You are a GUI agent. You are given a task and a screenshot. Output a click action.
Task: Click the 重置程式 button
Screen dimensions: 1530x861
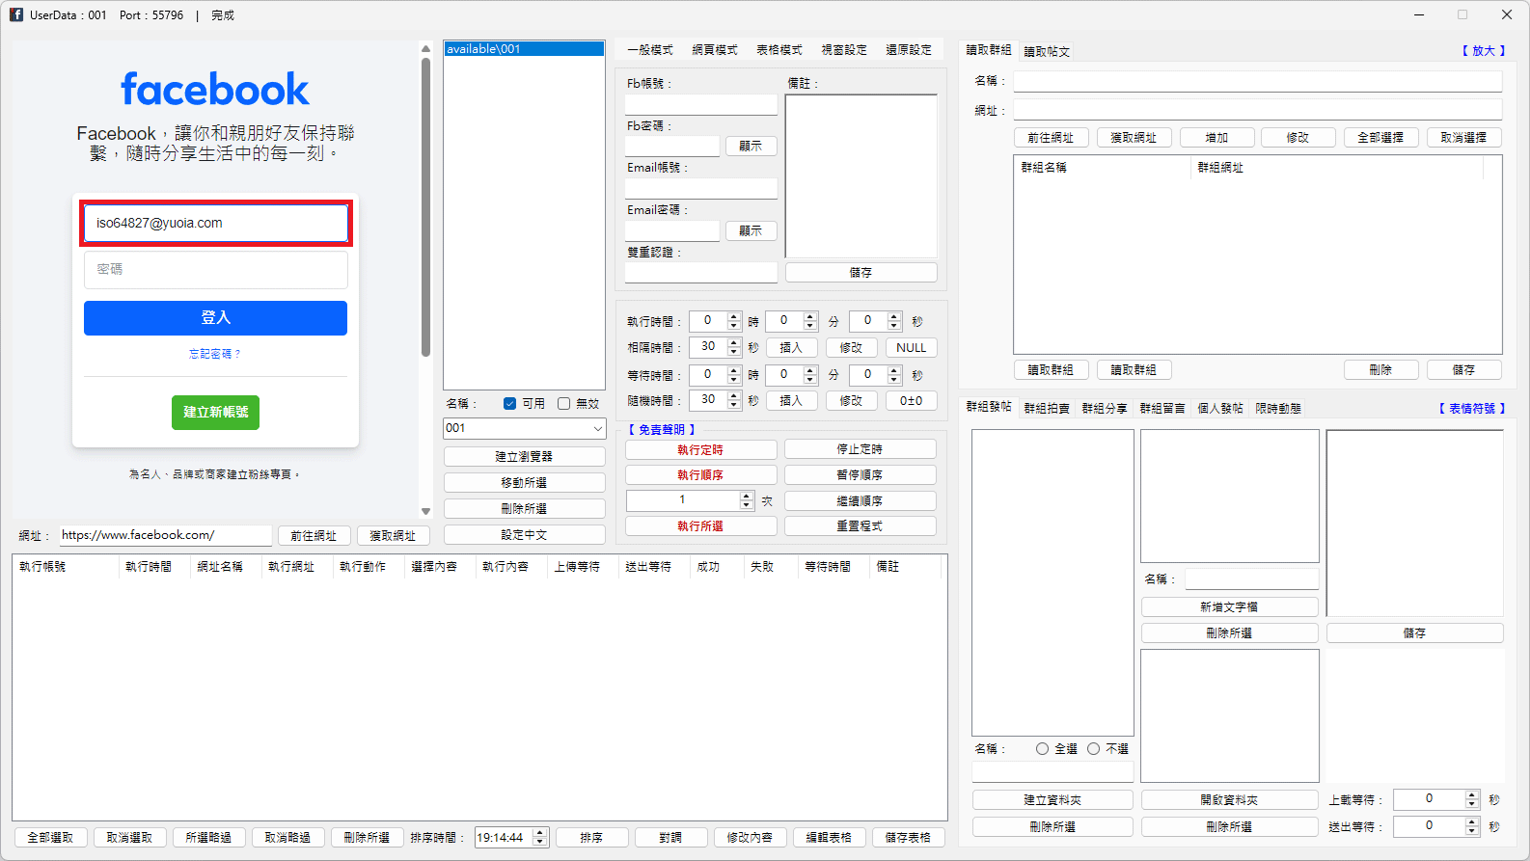click(860, 526)
